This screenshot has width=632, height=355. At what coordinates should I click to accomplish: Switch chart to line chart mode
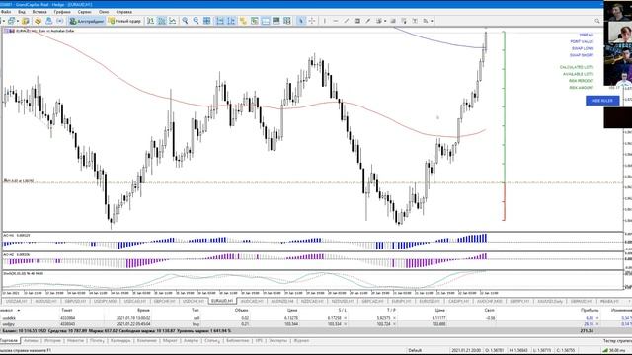172,21
